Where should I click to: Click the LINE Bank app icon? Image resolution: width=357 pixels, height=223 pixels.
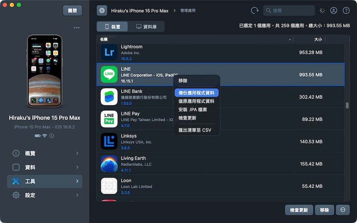(109, 97)
